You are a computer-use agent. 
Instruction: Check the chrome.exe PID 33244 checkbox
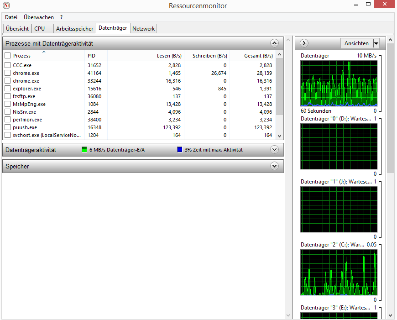(8, 80)
